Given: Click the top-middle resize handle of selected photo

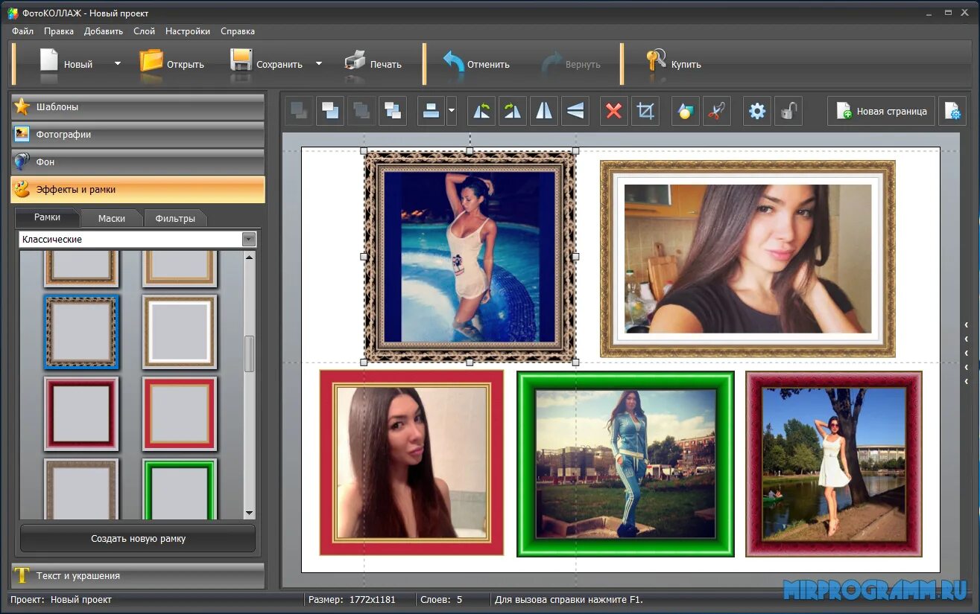Looking at the screenshot, I should (470, 151).
